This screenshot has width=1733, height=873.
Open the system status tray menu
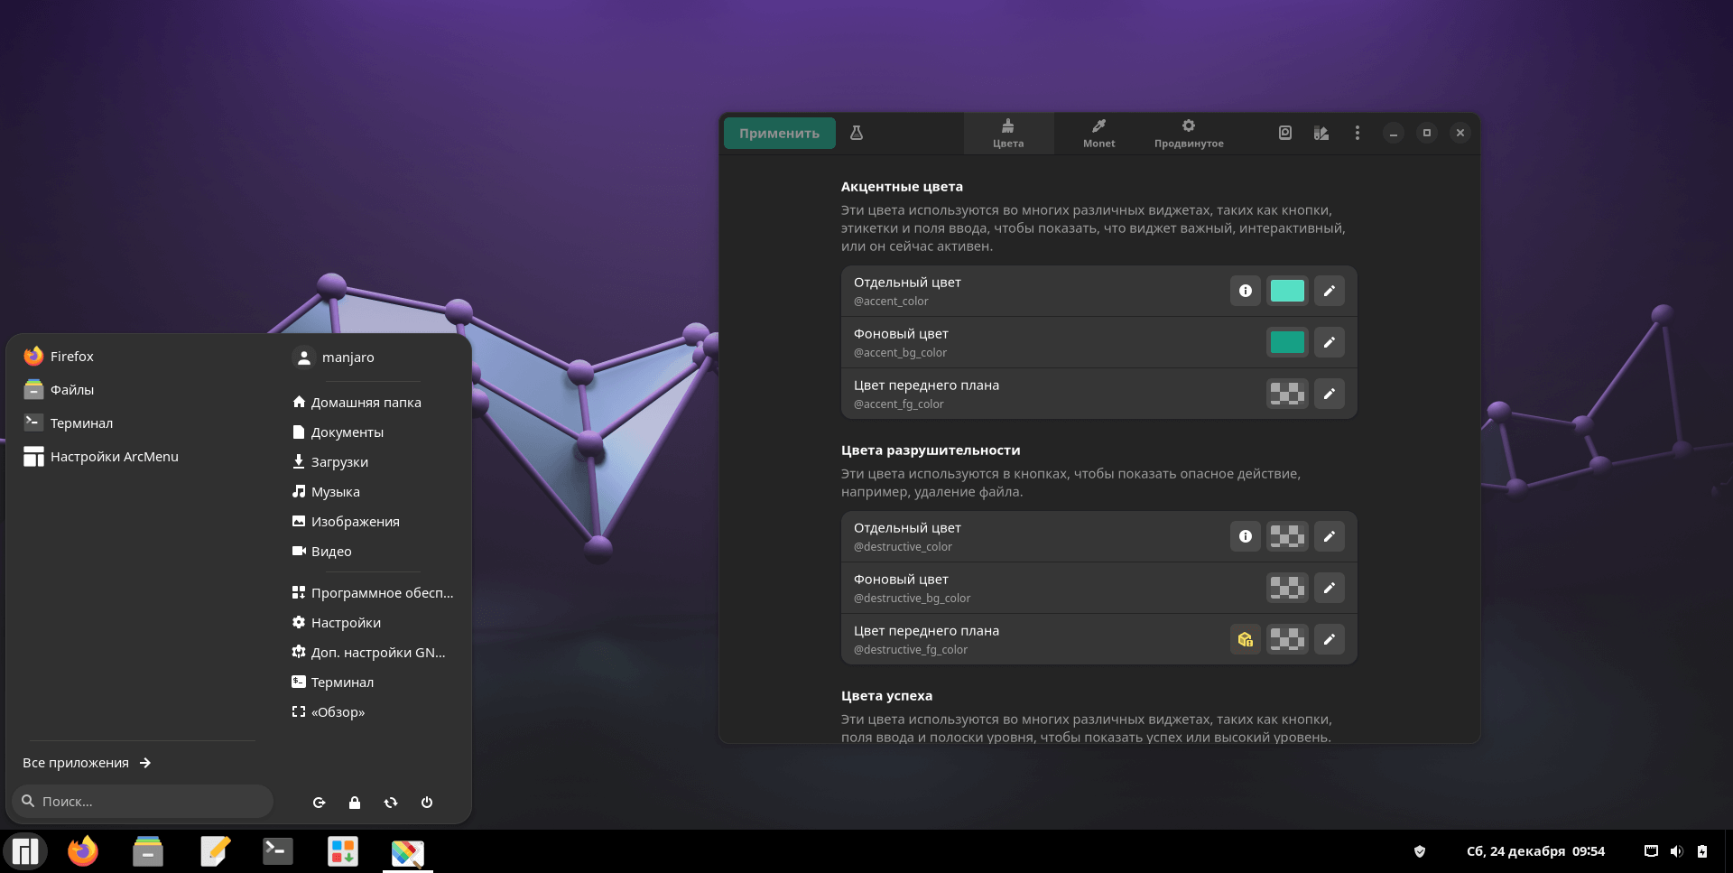click(x=1675, y=850)
